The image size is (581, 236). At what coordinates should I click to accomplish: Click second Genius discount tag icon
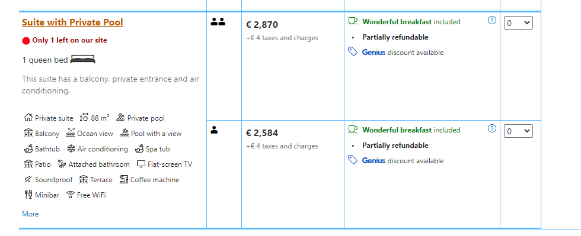[353, 160]
